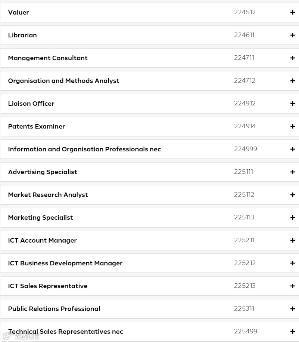
Task: Expand the Public Relations Professional plus icon
Action: tap(292, 309)
